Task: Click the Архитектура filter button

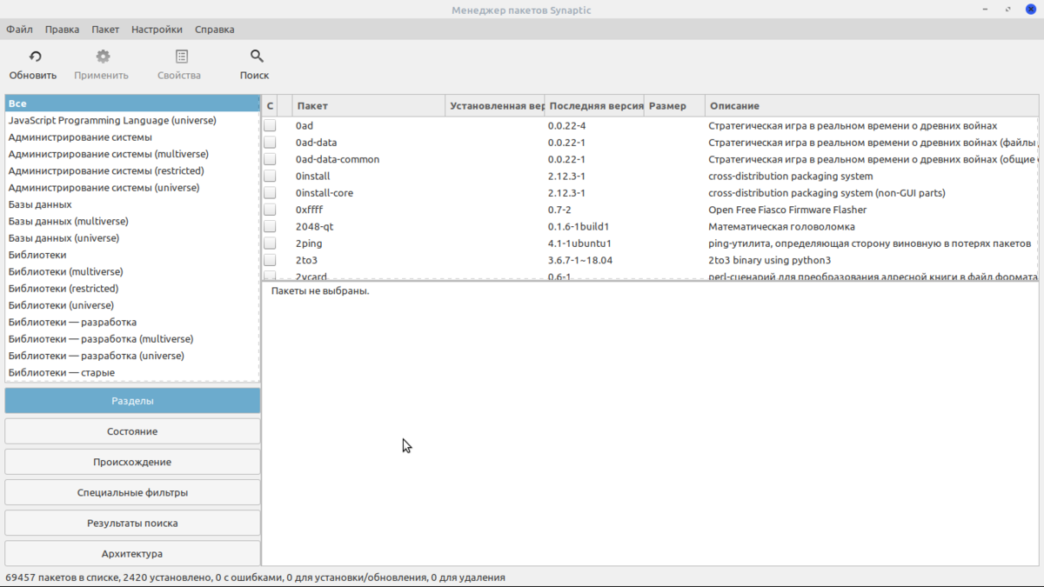Action: [132, 553]
